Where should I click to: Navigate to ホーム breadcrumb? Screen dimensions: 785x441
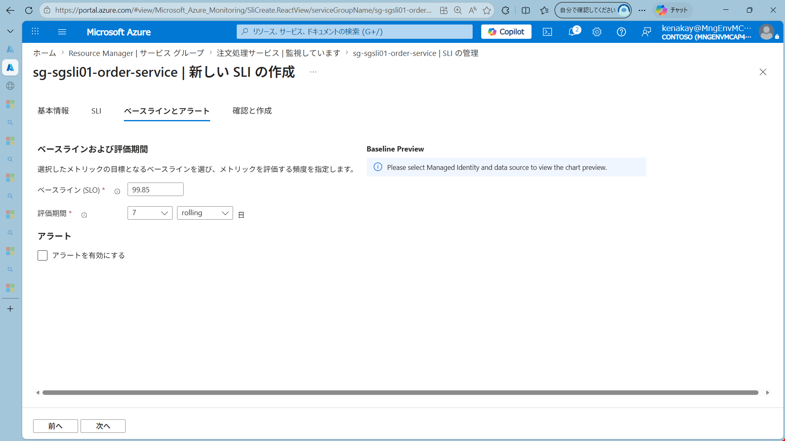tap(45, 53)
